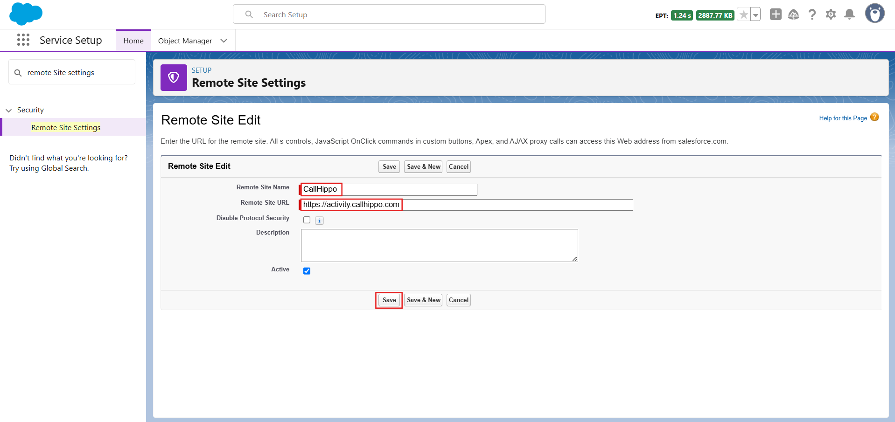Viewport: 895px width, 422px height.
Task: Open the favorites list dropdown arrow
Action: coord(755,15)
